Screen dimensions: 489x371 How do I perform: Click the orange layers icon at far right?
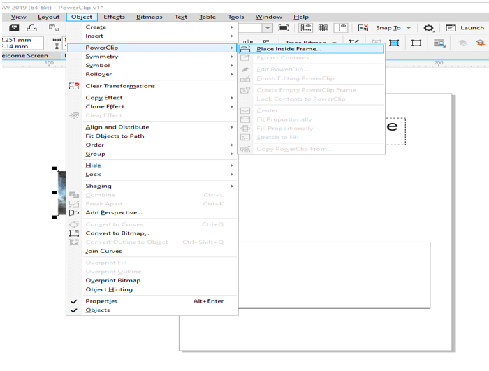click(x=481, y=43)
